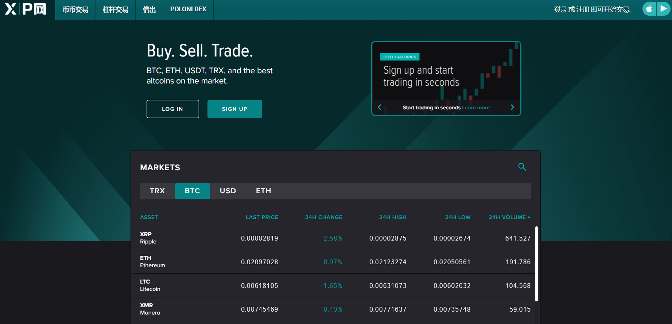Click the 登录 link
Screen dimensions: 672x324
(x=560, y=9)
